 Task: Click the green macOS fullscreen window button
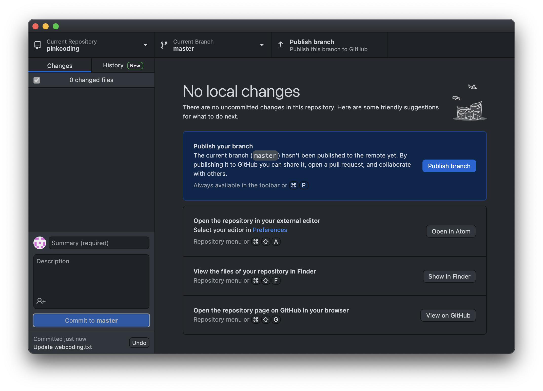[56, 26]
